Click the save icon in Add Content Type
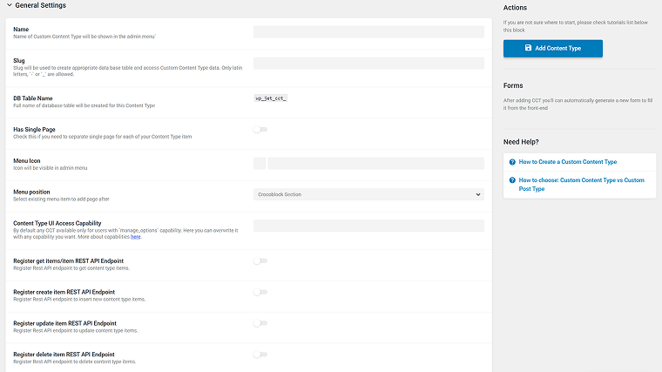This screenshot has width=662, height=372. [x=528, y=48]
